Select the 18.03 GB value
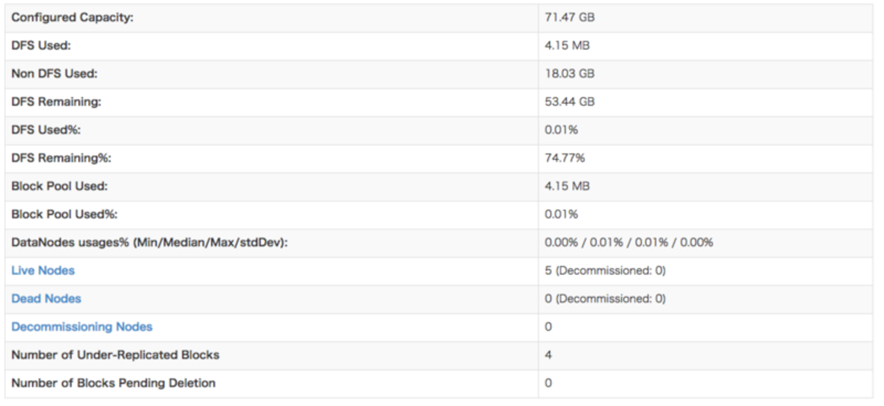This screenshot has height=406, width=884. tap(569, 73)
